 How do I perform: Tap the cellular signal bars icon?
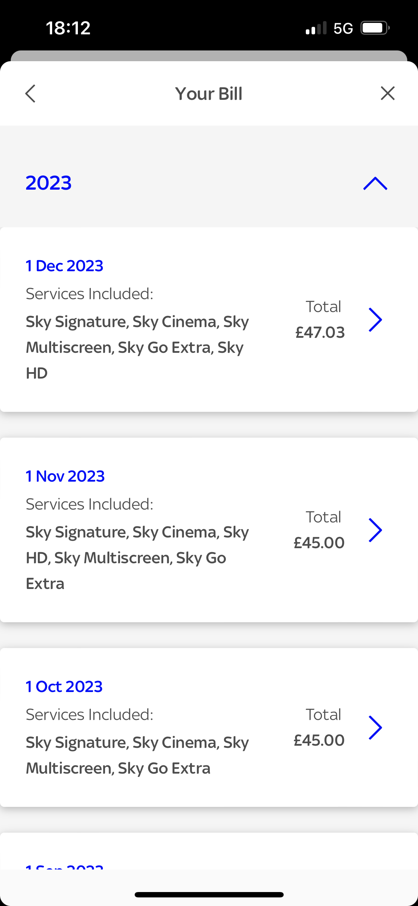point(316,28)
